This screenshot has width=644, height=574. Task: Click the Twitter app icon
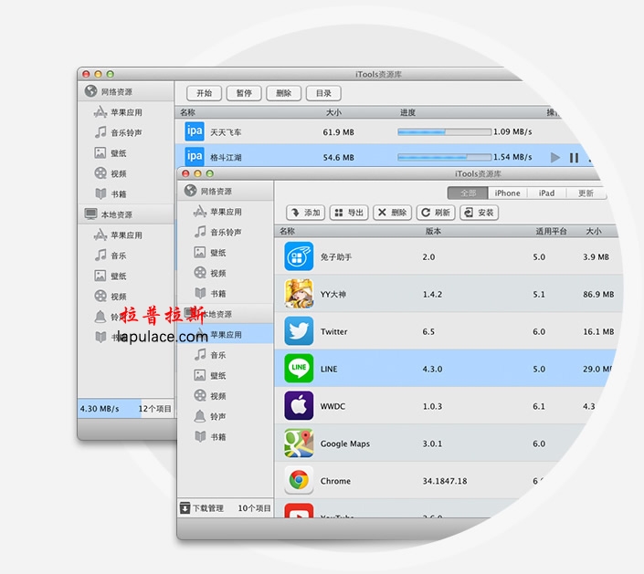click(x=299, y=331)
